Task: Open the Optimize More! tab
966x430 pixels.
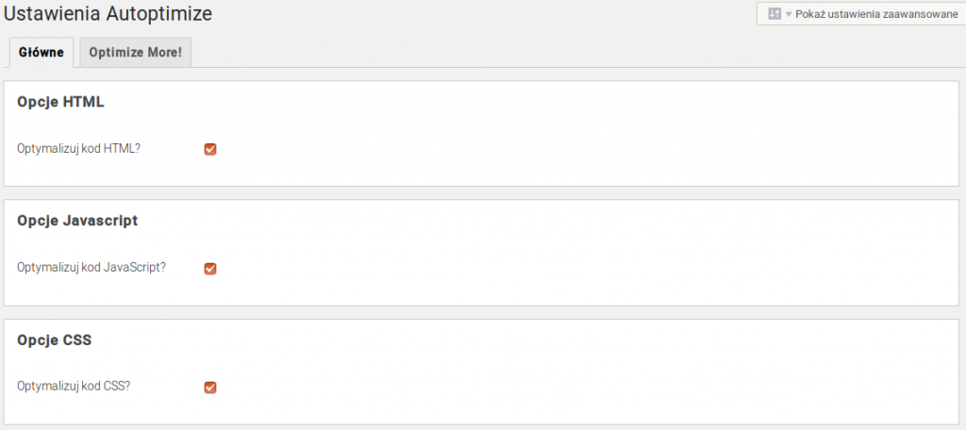Action: click(x=136, y=53)
